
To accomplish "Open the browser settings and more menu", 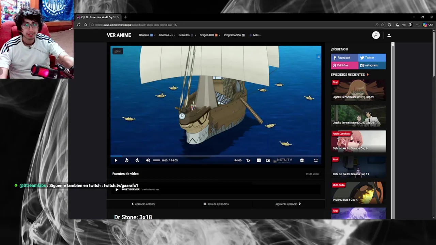I will click(x=418, y=25).
